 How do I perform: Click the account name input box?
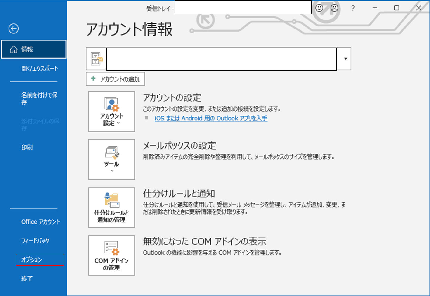(222, 59)
